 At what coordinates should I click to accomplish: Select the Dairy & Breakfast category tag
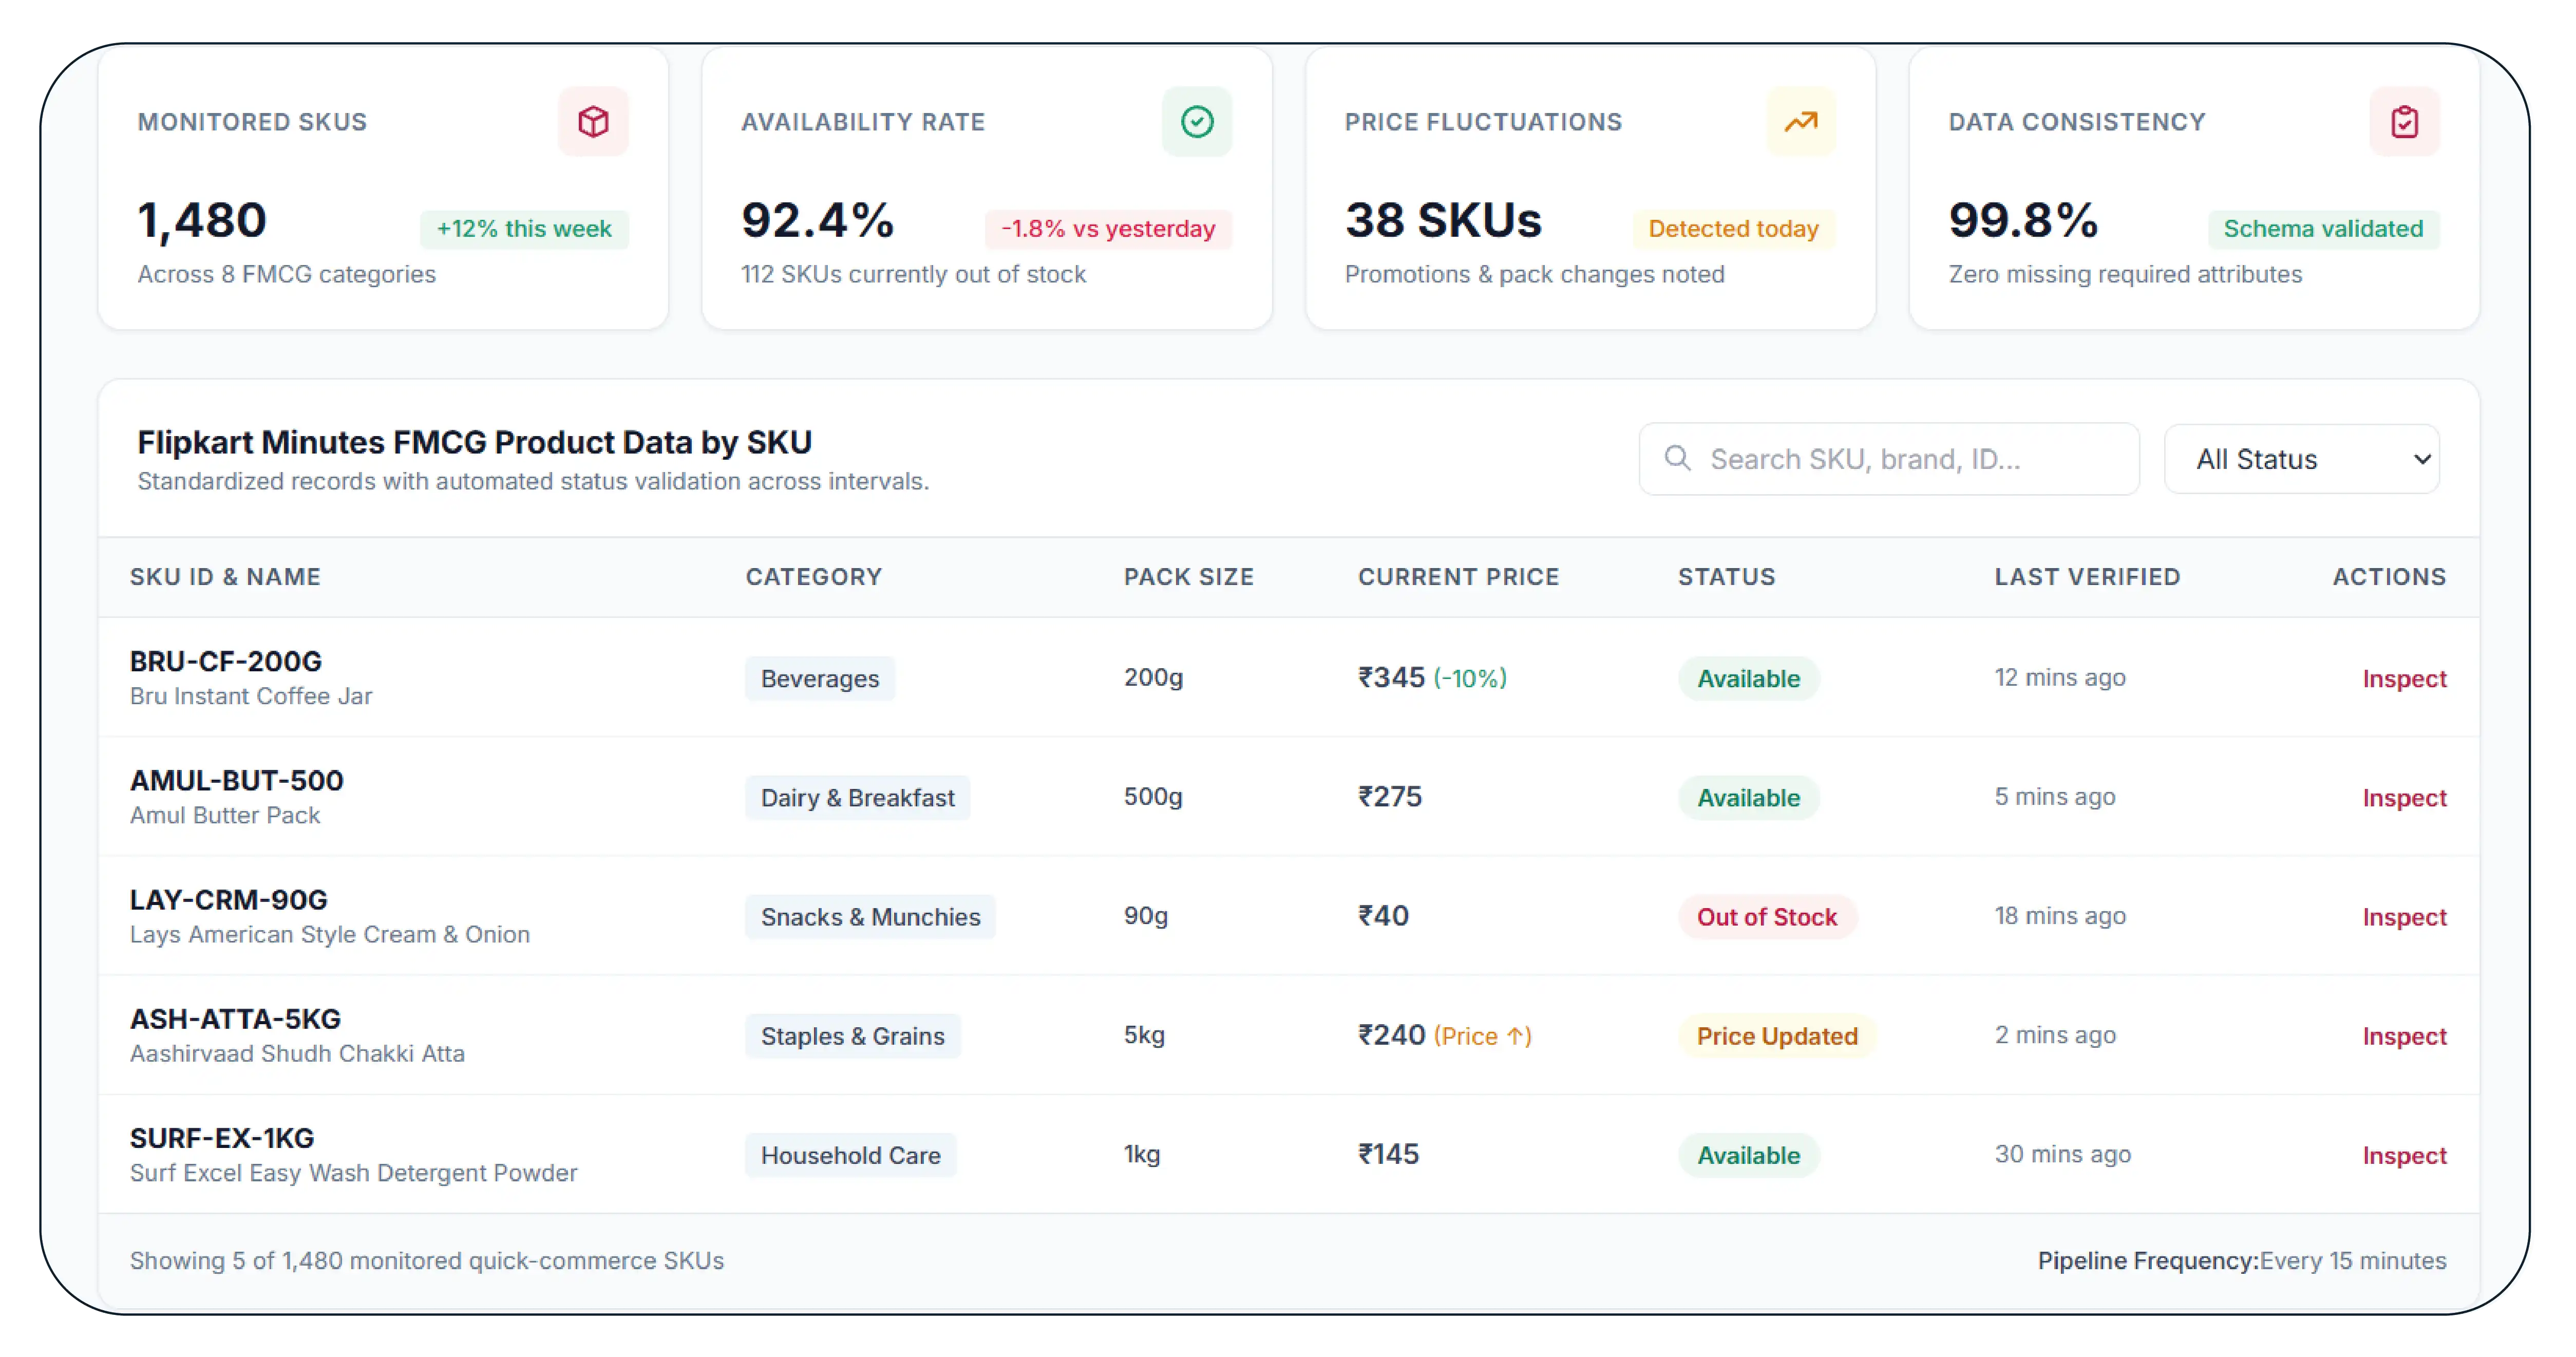858,797
